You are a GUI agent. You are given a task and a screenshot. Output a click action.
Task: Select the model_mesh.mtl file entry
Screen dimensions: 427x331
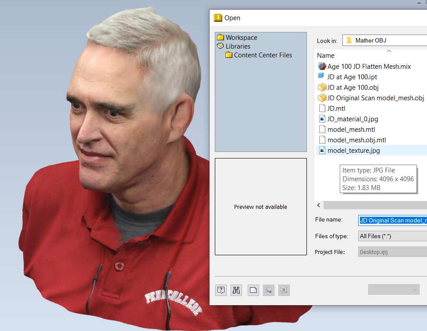[x=347, y=129]
